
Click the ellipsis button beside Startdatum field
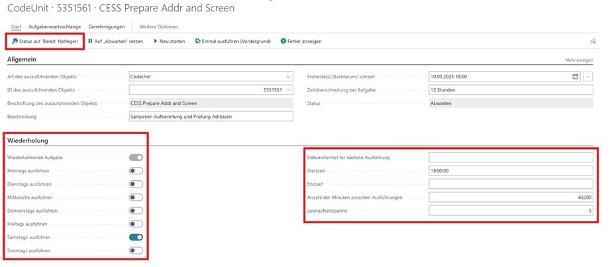coord(588,76)
